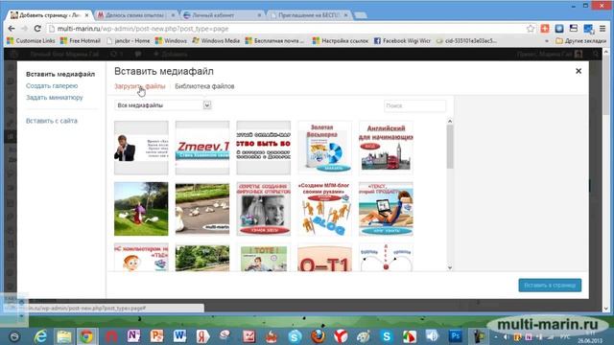Open the Chrome menu with three bars
Screen dimensions: 614x345
coord(602,29)
